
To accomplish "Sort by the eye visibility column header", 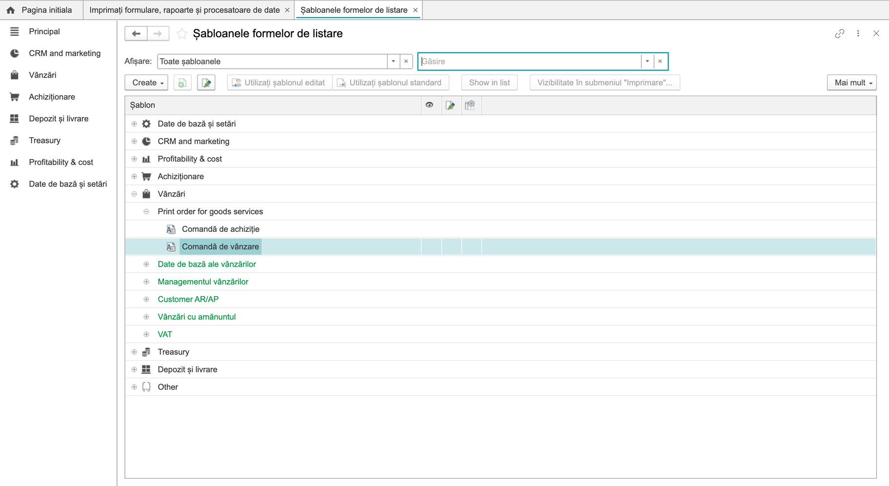I will coord(430,105).
